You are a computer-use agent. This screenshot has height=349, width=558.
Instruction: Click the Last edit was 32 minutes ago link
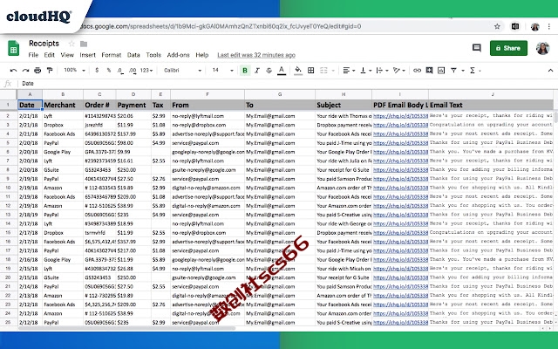pyautogui.click(x=256, y=55)
